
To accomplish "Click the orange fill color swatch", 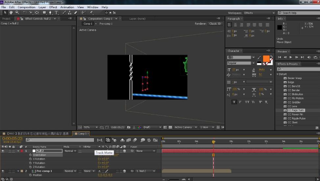I will click(266, 59).
